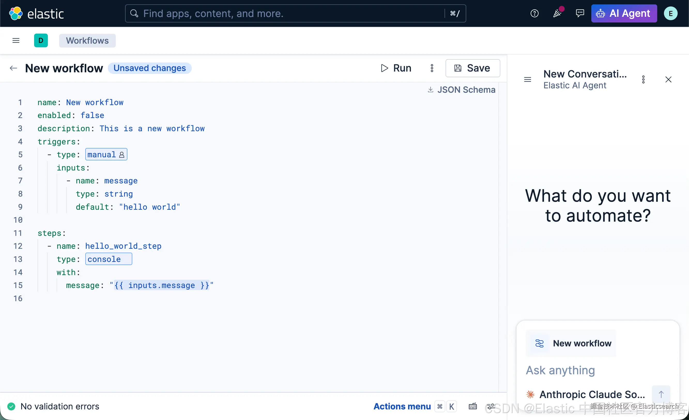Screen dimensions: 689x420
Task: Click the New workflow attachment chip
Action: click(x=571, y=343)
